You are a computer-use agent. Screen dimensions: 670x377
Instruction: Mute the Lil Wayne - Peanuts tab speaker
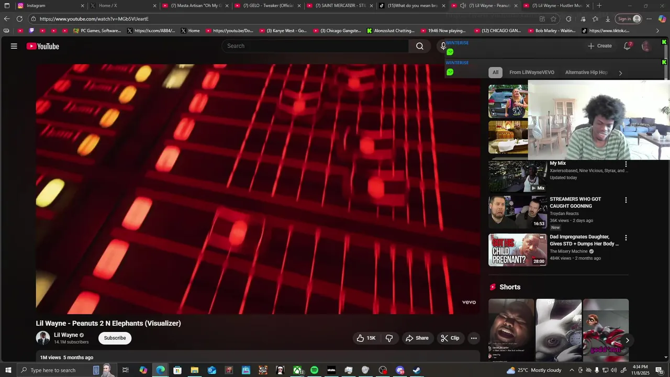463,6
